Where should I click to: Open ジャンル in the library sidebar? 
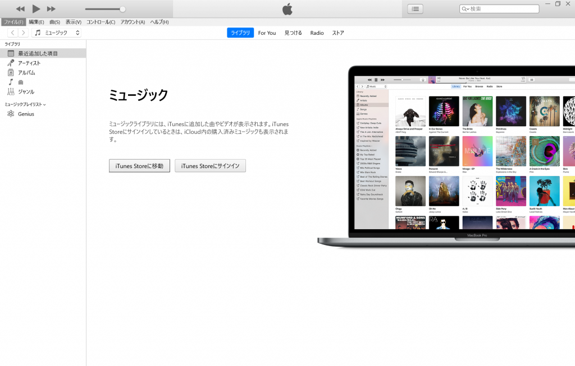[x=26, y=92]
